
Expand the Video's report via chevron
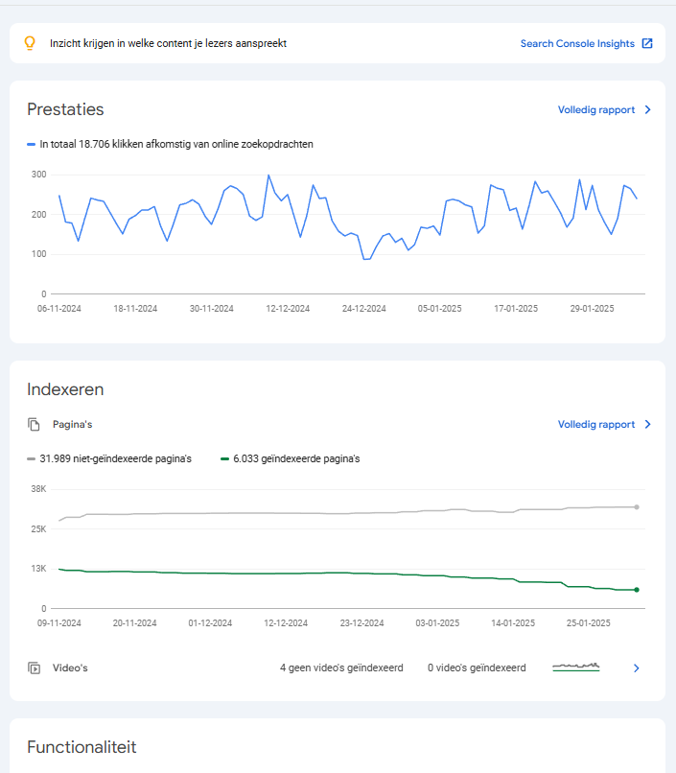point(636,668)
